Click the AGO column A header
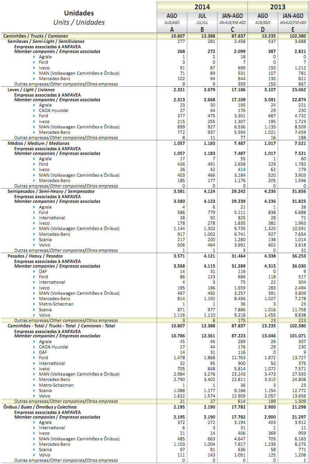 [172, 22]
